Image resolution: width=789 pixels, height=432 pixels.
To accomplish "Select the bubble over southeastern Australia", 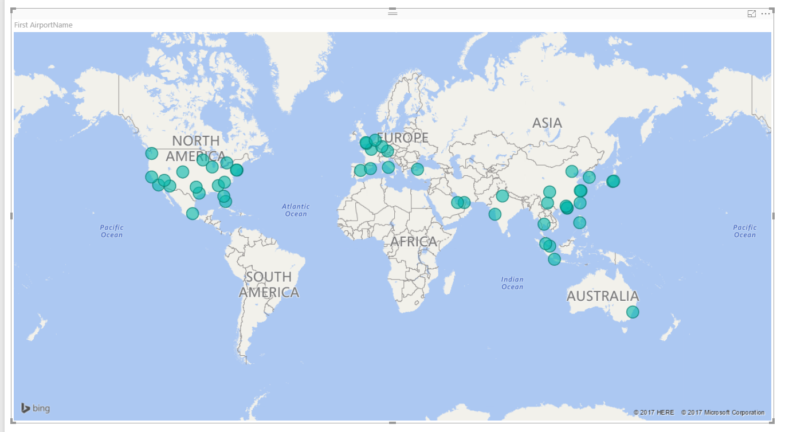I will pos(633,311).
